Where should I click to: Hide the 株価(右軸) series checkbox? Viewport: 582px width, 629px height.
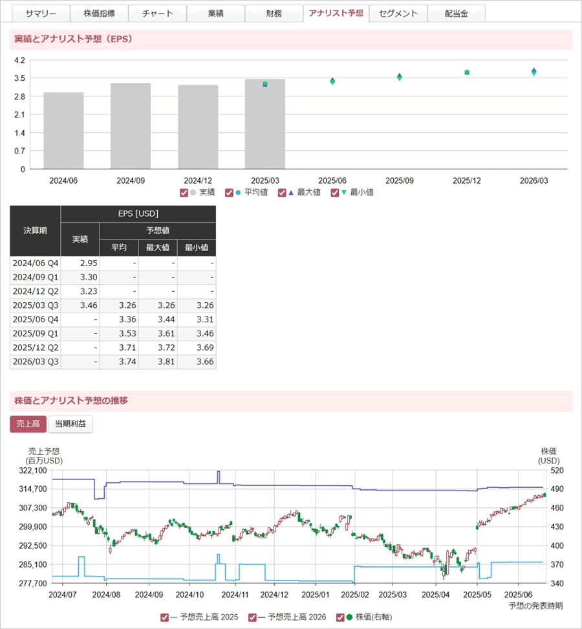(340, 617)
